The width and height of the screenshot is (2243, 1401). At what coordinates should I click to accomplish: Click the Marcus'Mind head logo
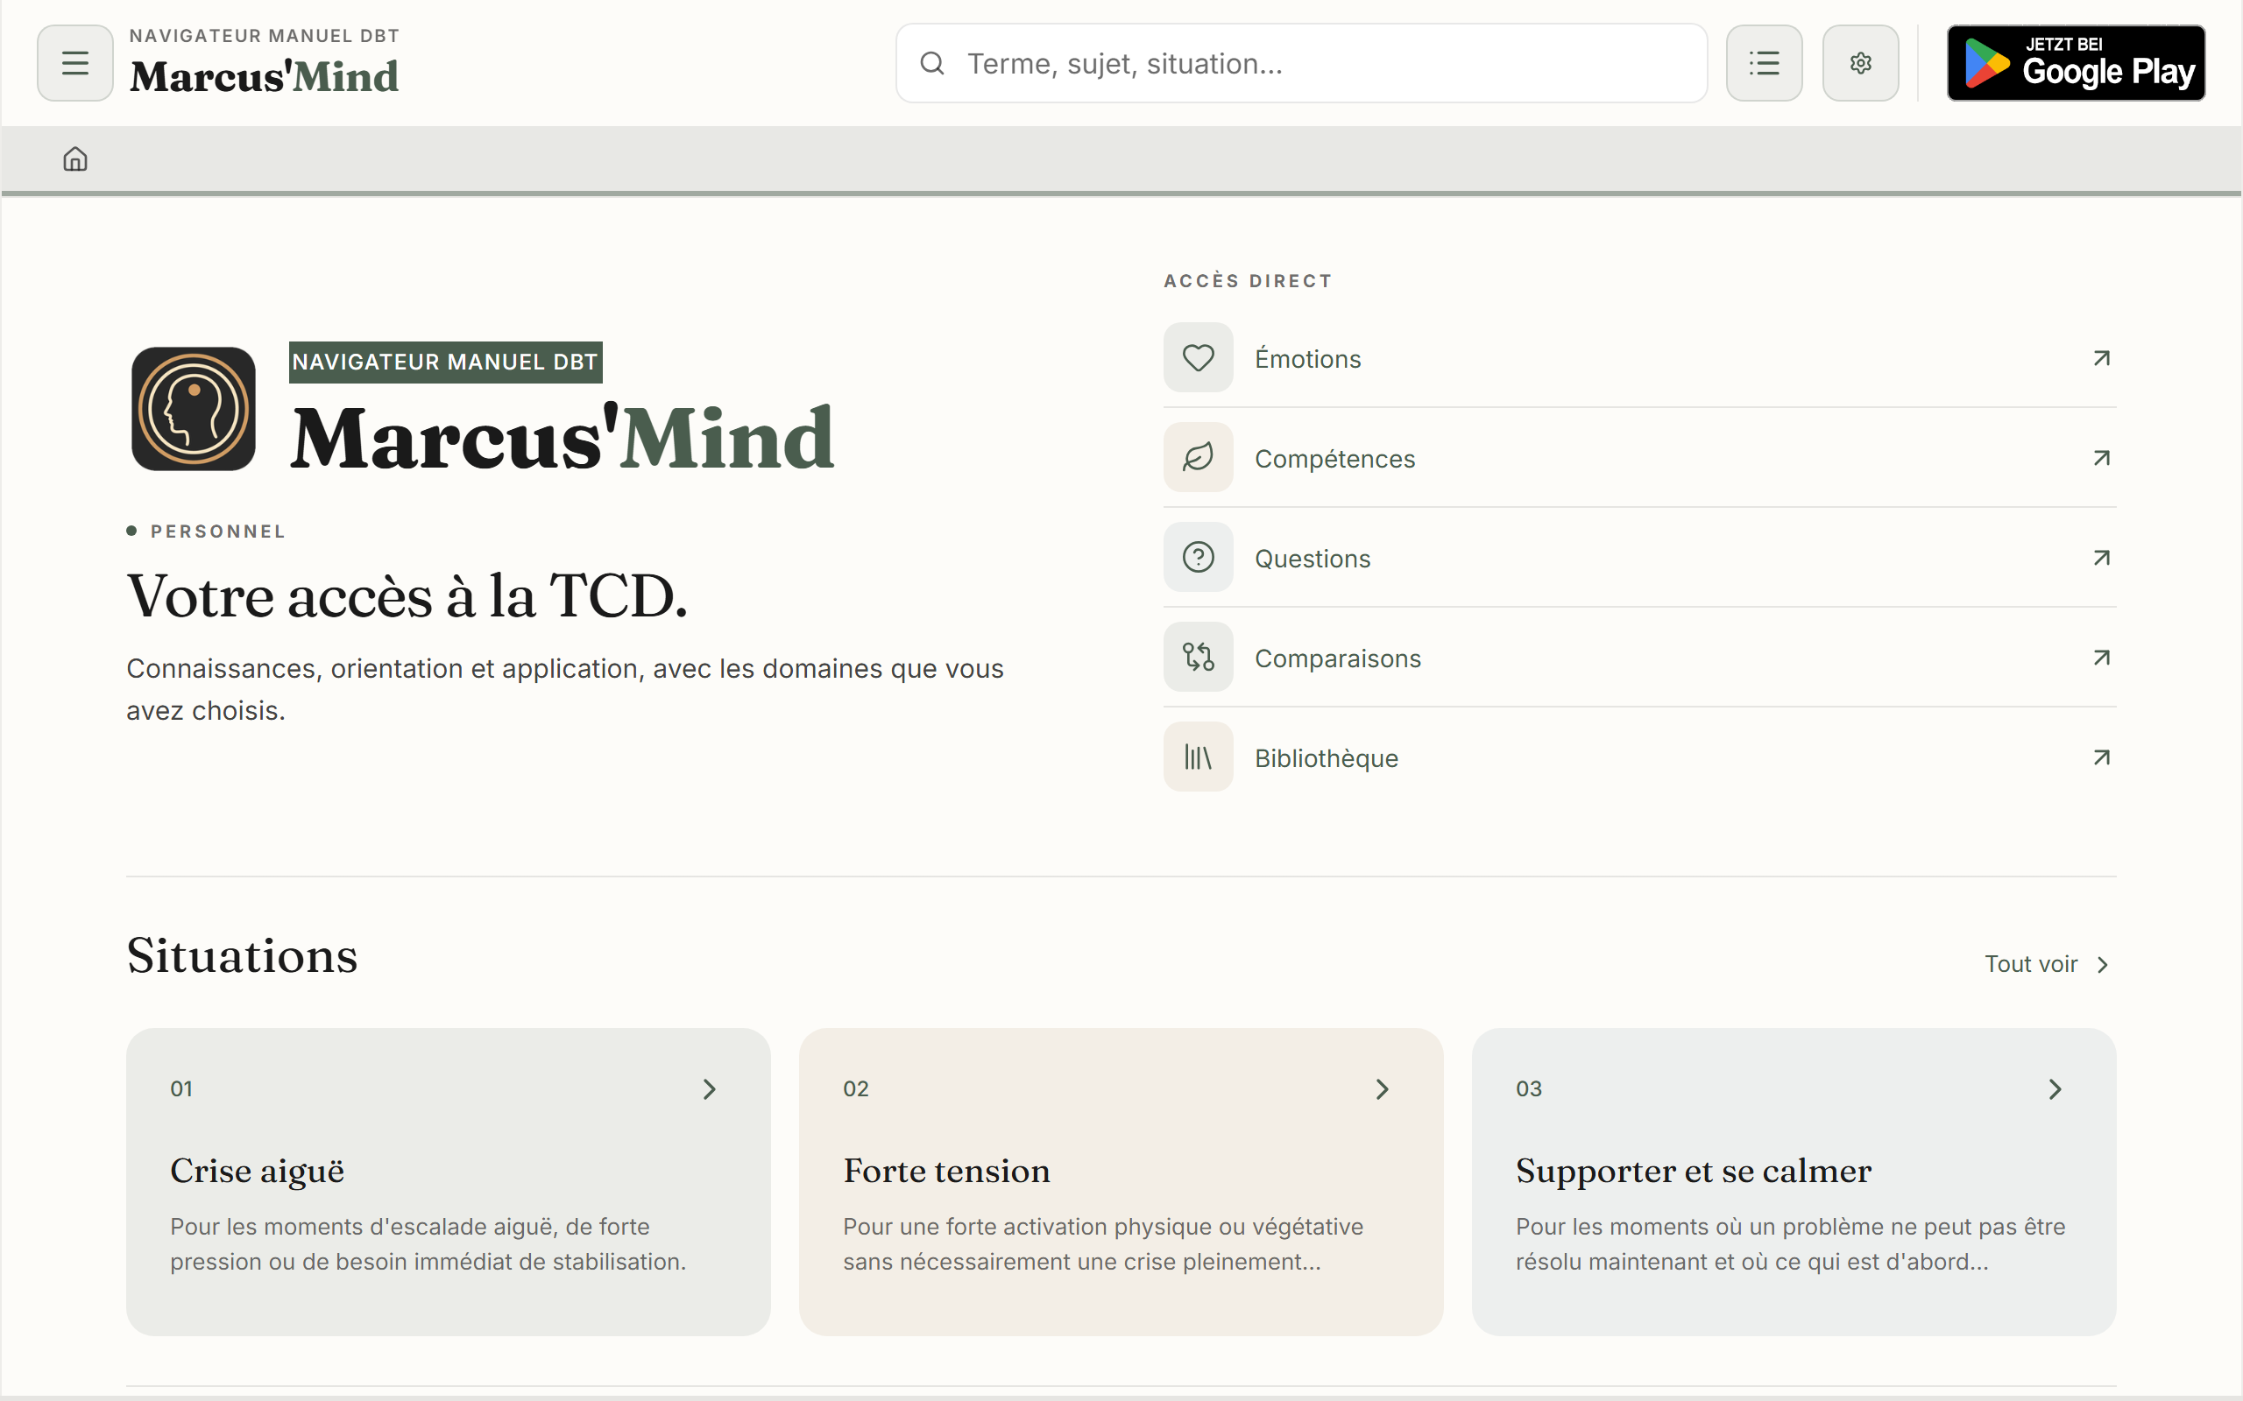(193, 409)
